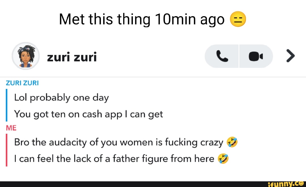Tap the laughing emoji after 'father figure from here'
This screenshot has height=187, width=306.
tap(223, 158)
